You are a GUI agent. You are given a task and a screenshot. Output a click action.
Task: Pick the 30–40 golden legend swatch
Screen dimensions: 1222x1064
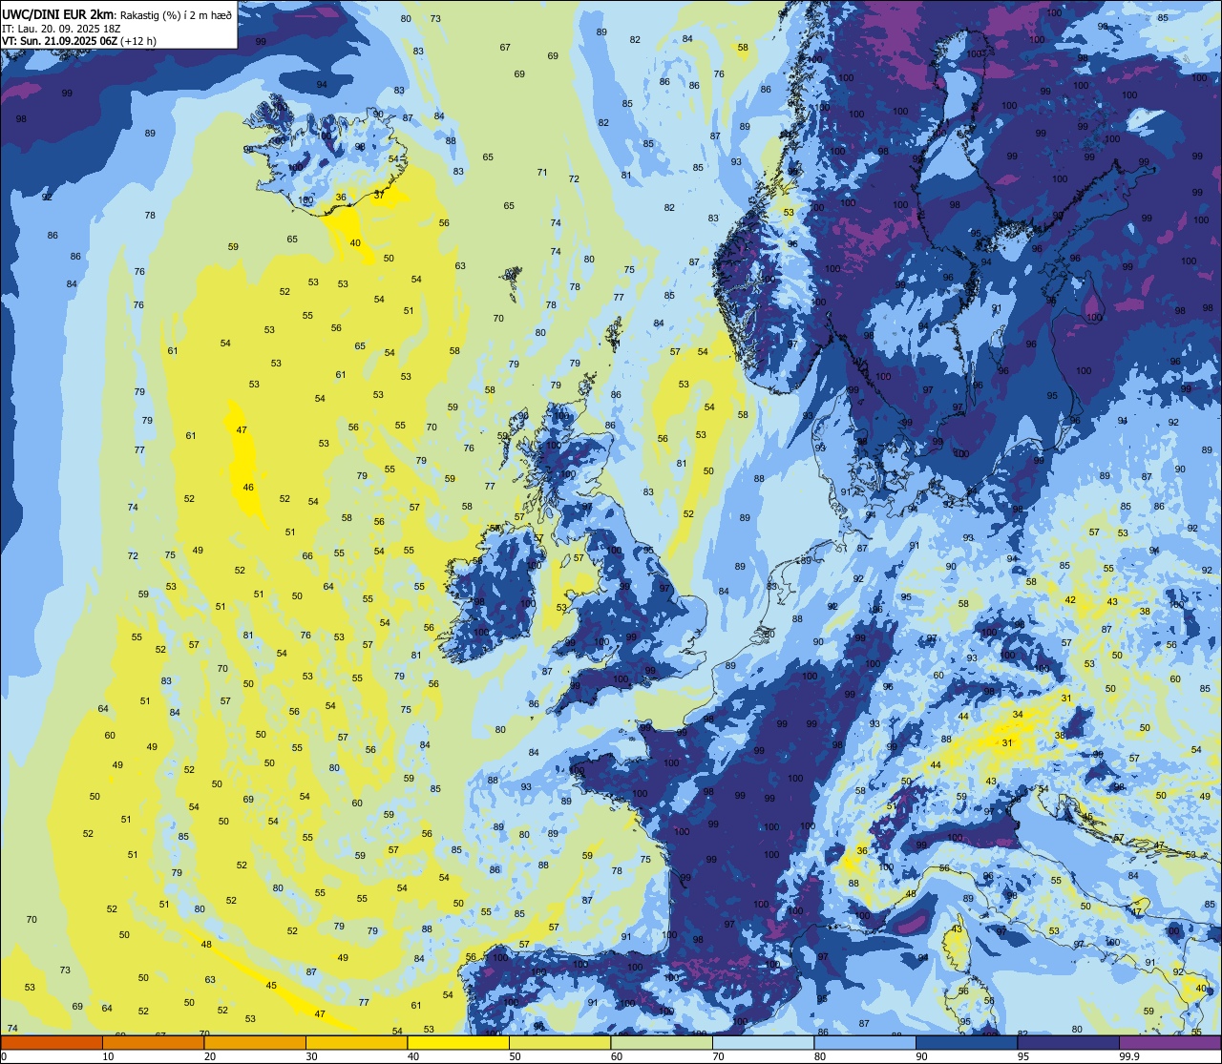pos(356,1042)
